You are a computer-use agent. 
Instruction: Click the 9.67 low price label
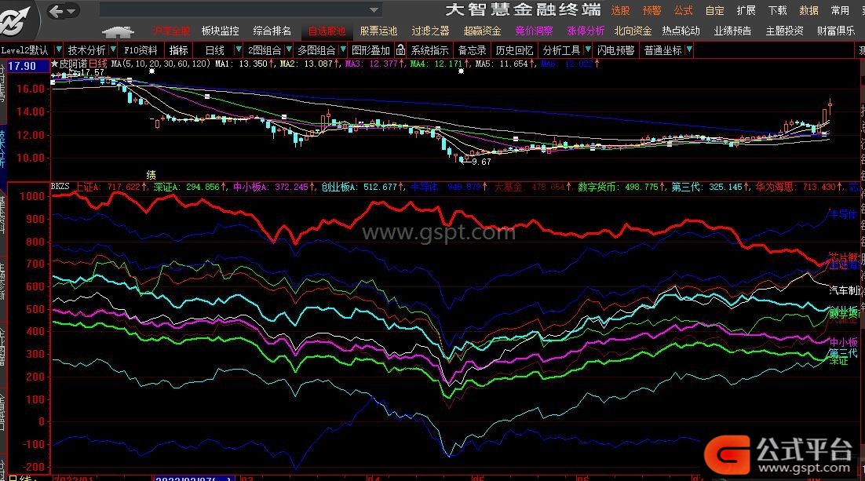coord(481,162)
